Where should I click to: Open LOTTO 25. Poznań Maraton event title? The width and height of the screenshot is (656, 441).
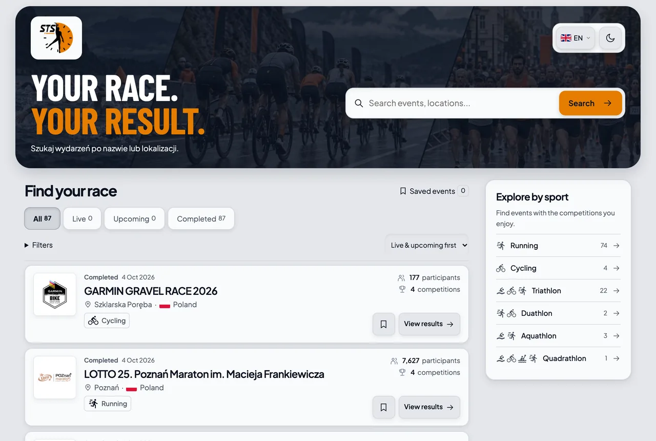click(204, 374)
